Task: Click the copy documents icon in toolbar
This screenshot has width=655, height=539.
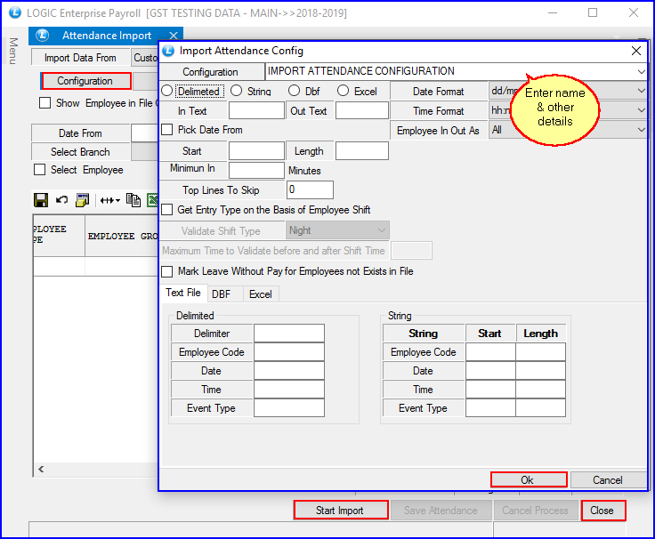Action: [x=133, y=200]
